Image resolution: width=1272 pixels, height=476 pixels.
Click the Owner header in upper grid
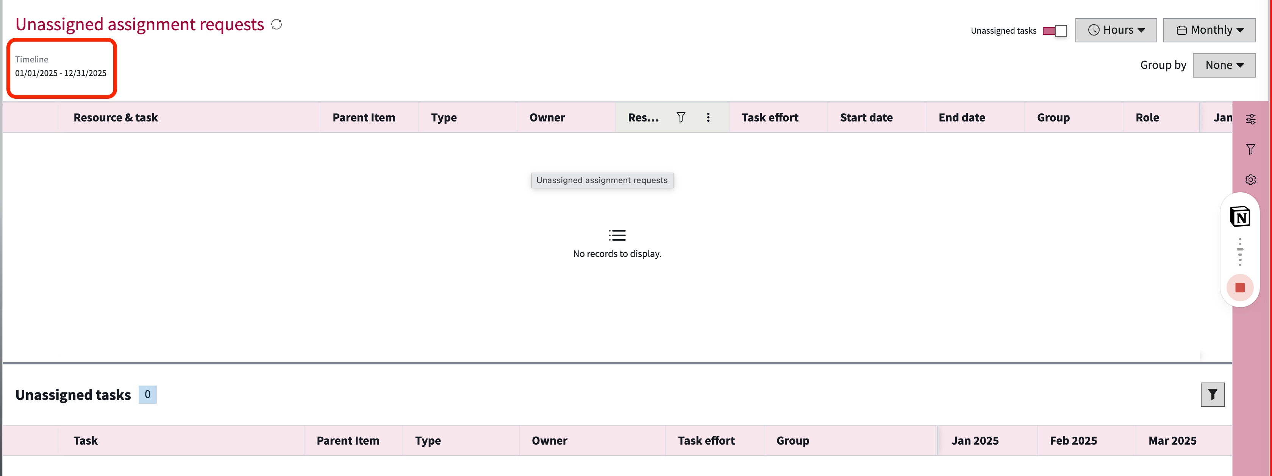(x=547, y=118)
